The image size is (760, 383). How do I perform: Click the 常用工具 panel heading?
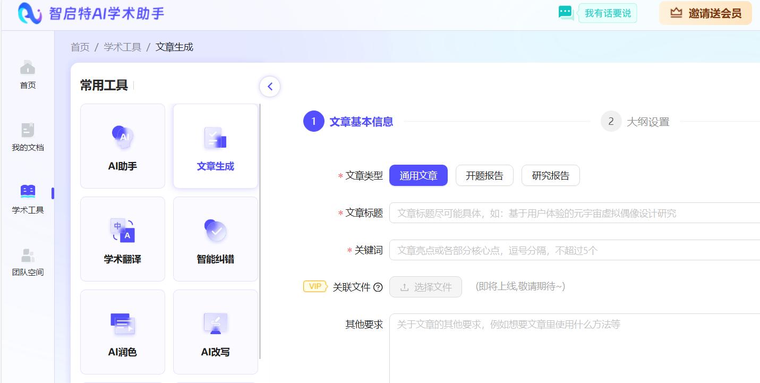[x=104, y=86]
